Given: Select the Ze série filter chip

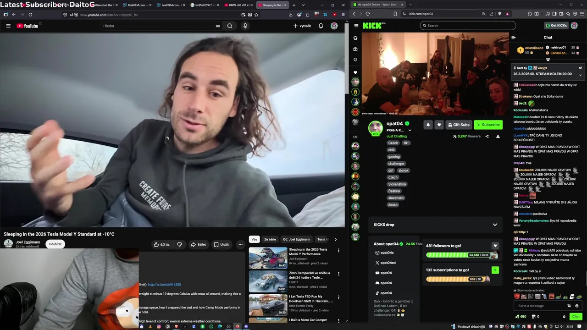Looking at the screenshot, I should tap(270, 239).
